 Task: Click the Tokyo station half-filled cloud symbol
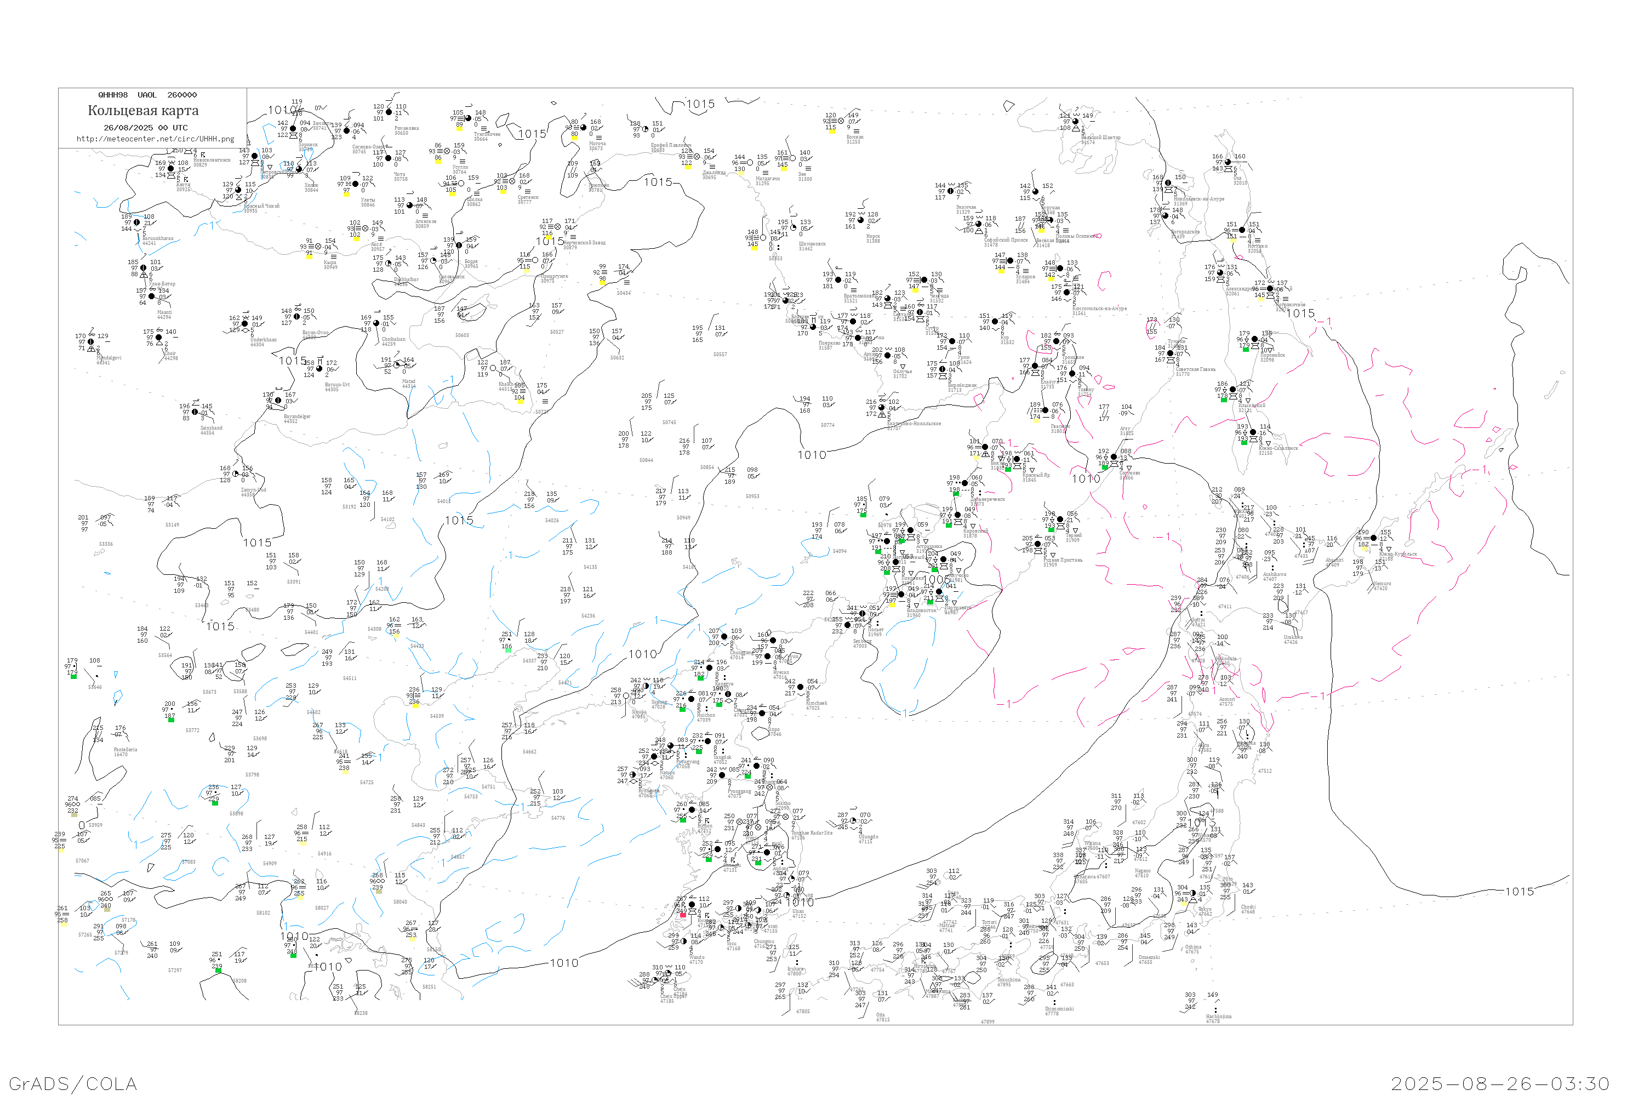(x=1193, y=893)
